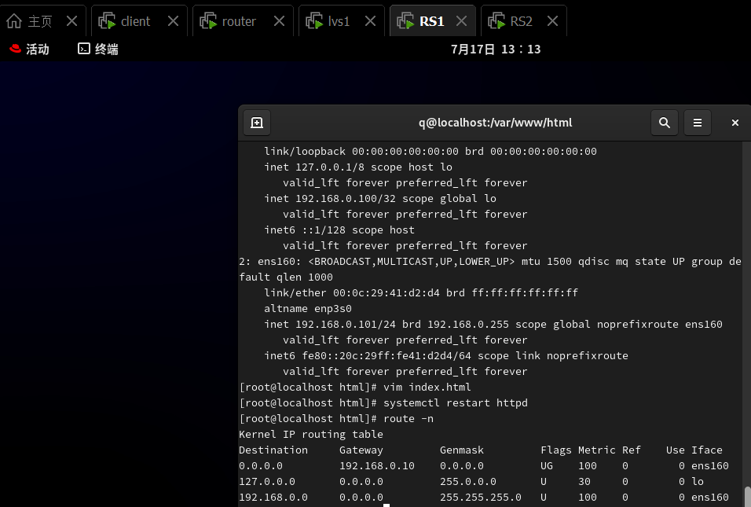Image resolution: width=751 pixels, height=507 pixels.
Task: Open the terminal hamburger menu
Action: 698,123
